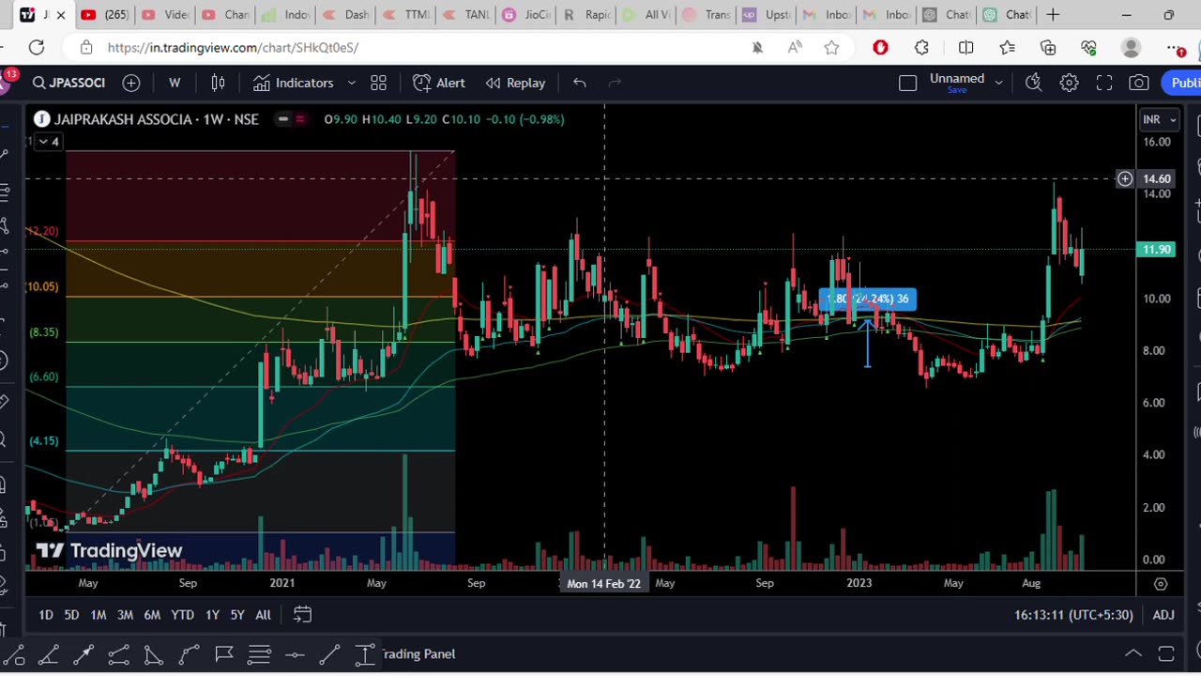Select the 3M date range
The image size is (1201, 676).
coord(125,615)
